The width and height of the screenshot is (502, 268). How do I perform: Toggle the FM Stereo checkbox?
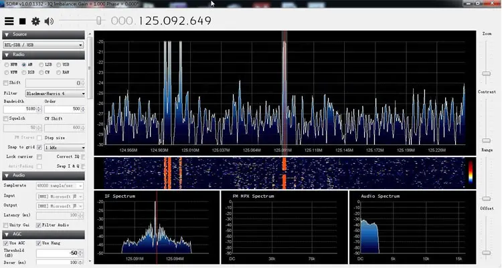(x=39, y=138)
